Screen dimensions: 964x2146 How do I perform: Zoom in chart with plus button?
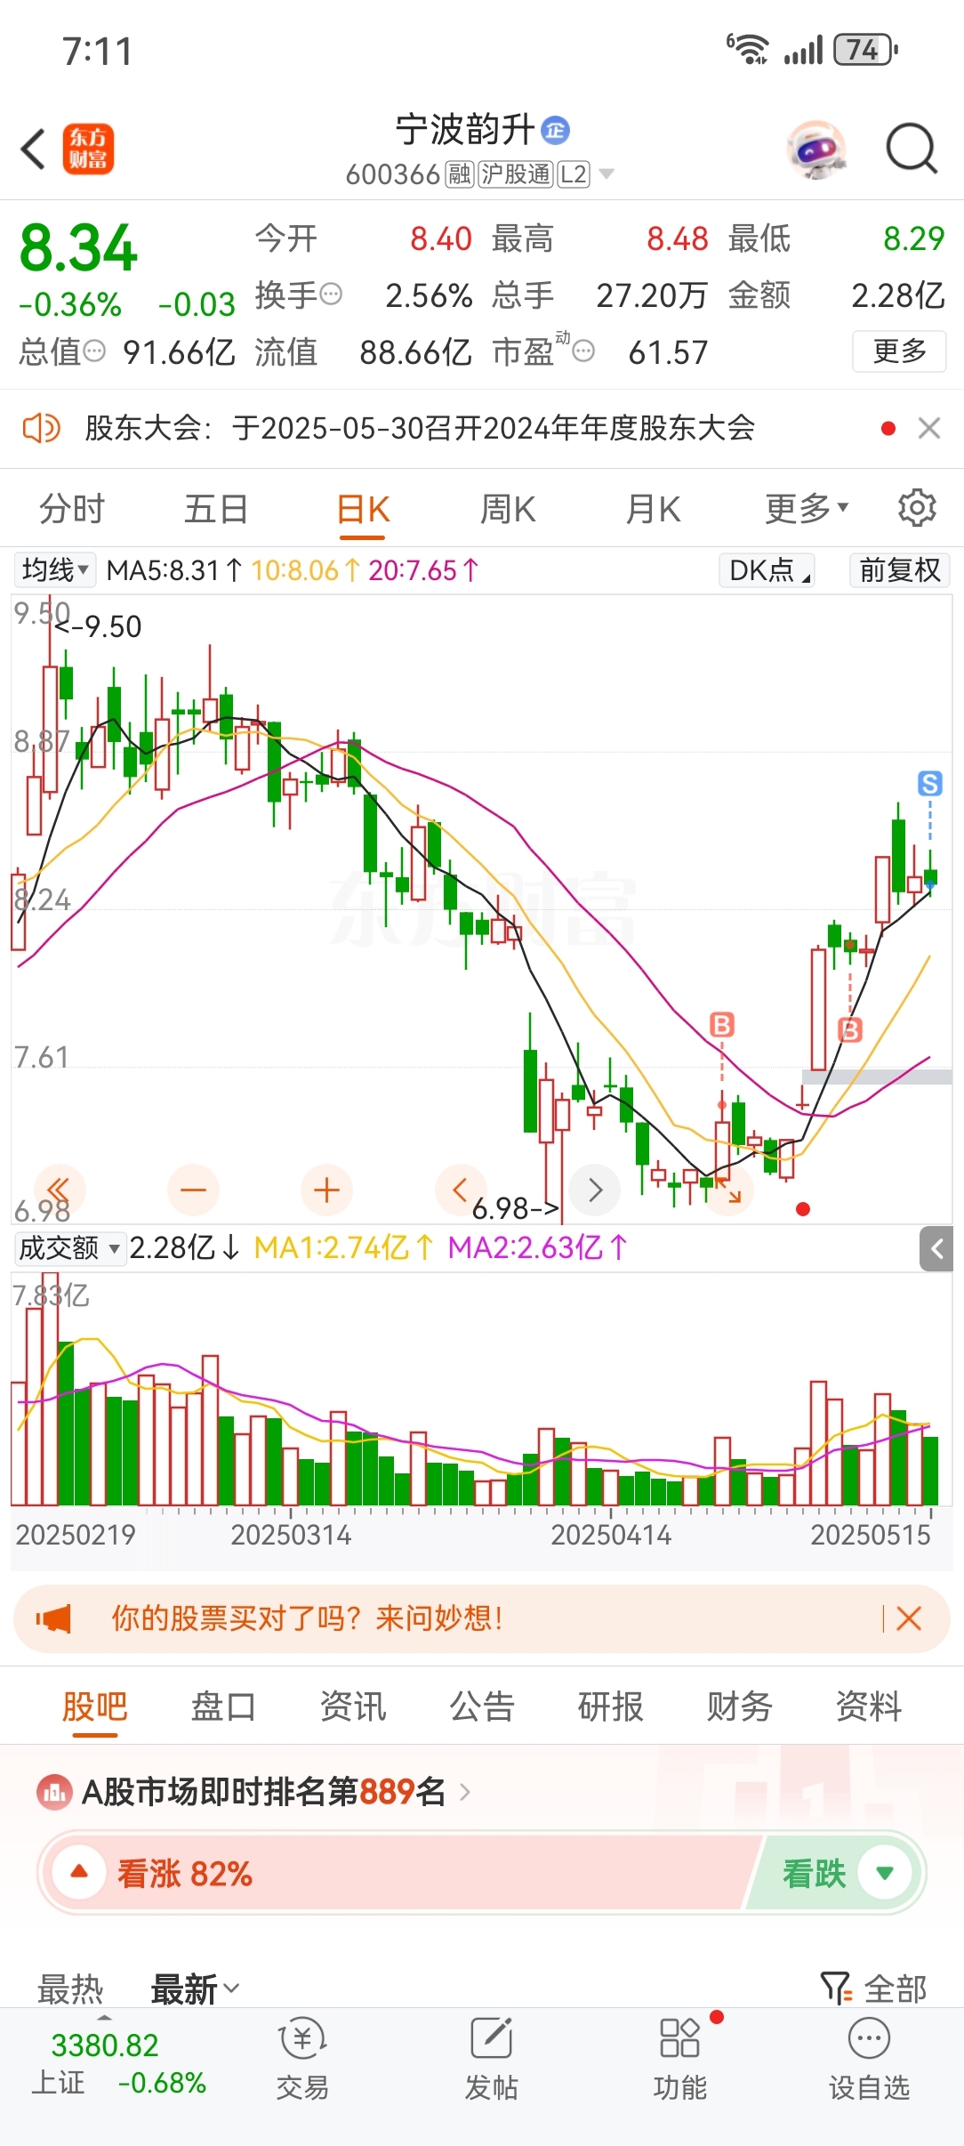coord(326,1190)
